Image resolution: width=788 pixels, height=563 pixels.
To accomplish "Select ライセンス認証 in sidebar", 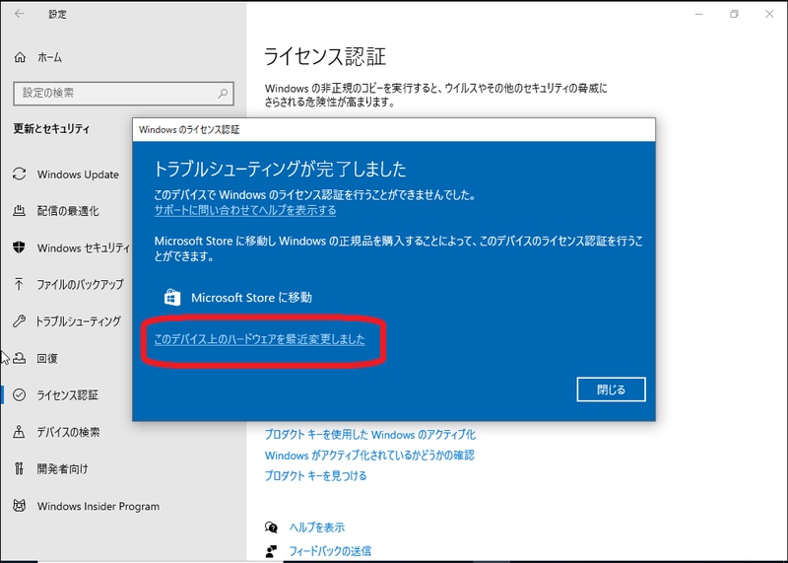I will tap(67, 395).
